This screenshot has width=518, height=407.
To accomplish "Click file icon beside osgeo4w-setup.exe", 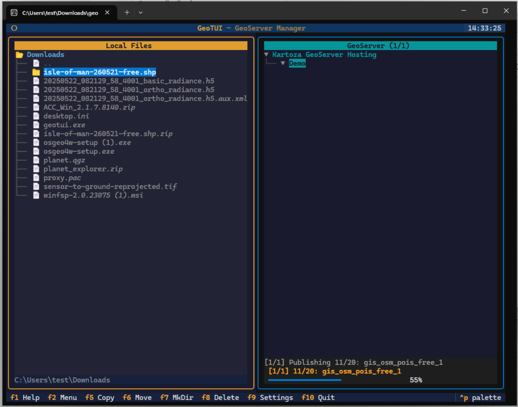I will click(36, 151).
